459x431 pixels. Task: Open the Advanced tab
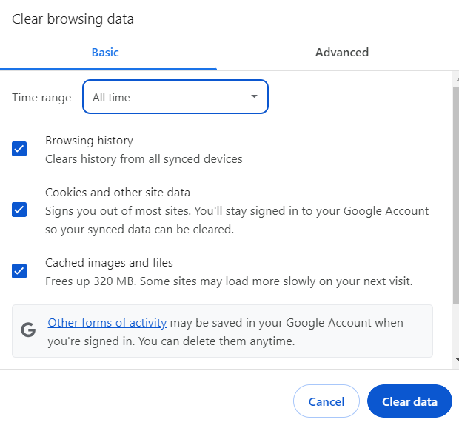point(342,53)
